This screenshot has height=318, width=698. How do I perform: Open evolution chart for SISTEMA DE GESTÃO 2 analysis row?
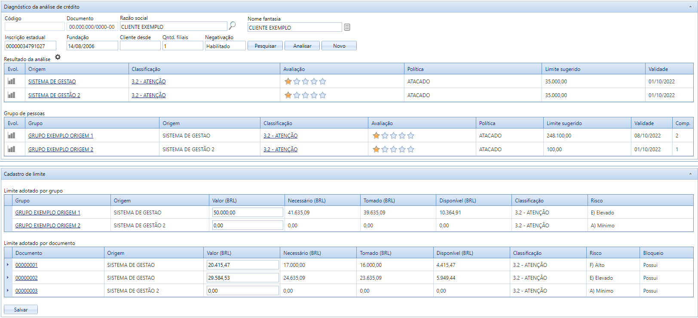pos(12,95)
